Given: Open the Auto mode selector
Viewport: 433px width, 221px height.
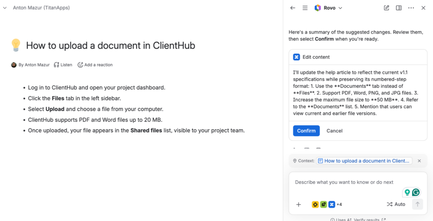Looking at the screenshot, I should (x=396, y=205).
